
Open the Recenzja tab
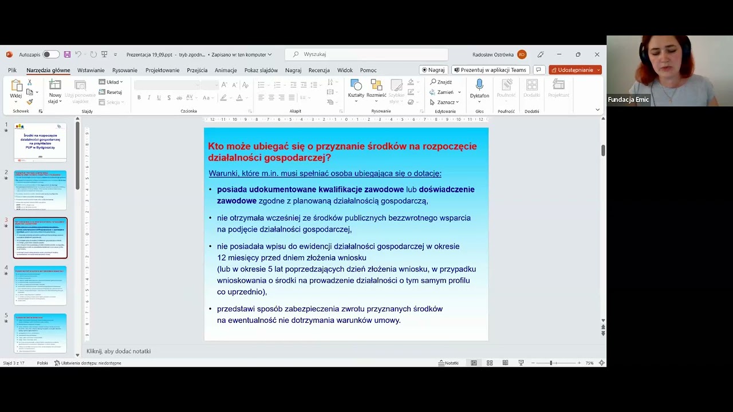pos(319,70)
